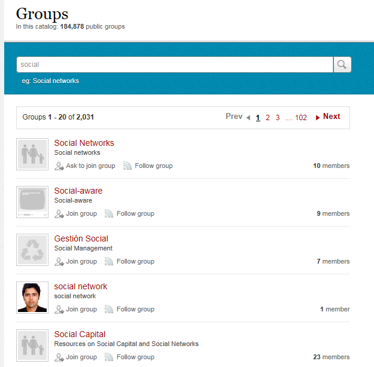Click the '1 member' count

pos(335,309)
